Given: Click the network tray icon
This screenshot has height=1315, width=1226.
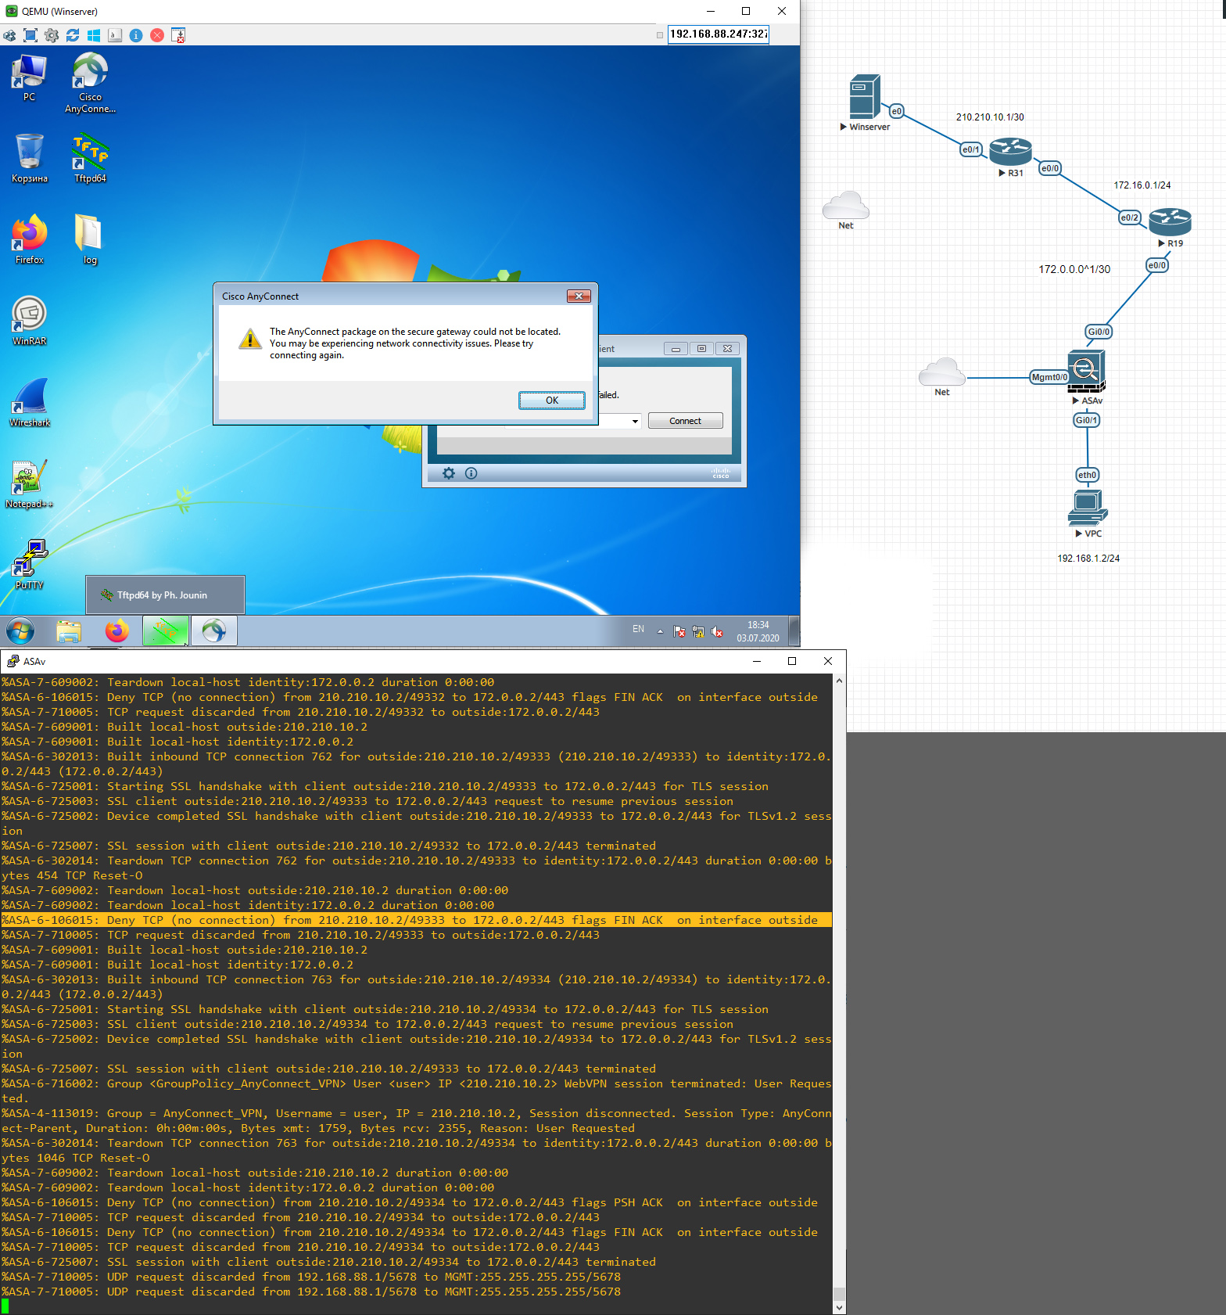Looking at the screenshot, I should 698,631.
